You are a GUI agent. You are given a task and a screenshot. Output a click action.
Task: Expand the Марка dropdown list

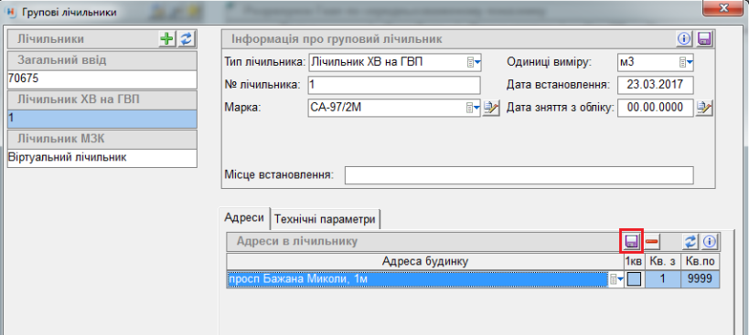tap(474, 109)
